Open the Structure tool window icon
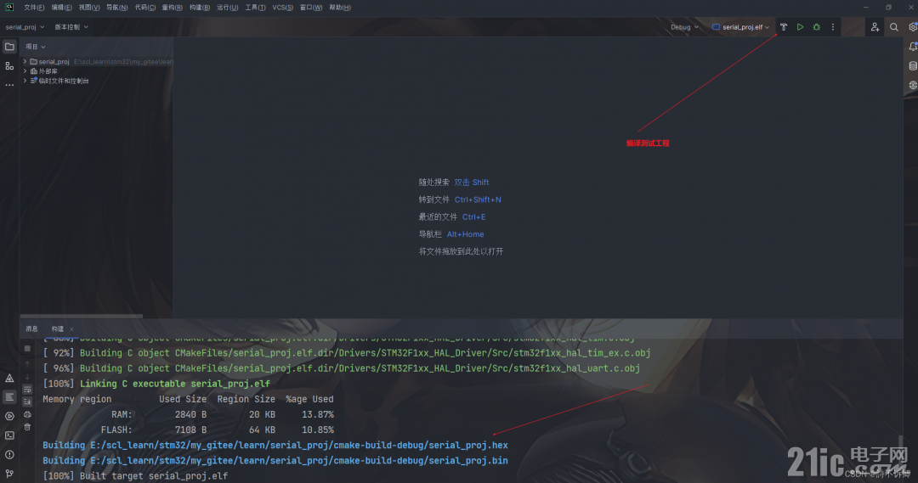Viewport: 918px width, 483px height. (9, 66)
